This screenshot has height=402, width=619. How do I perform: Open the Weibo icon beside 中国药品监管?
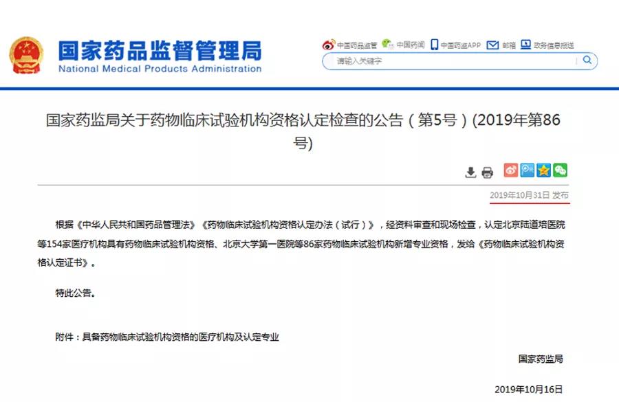point(329,45)
